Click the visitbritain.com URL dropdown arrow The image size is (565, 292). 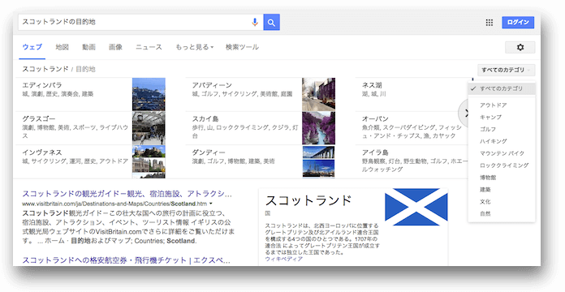coord(211,204)
